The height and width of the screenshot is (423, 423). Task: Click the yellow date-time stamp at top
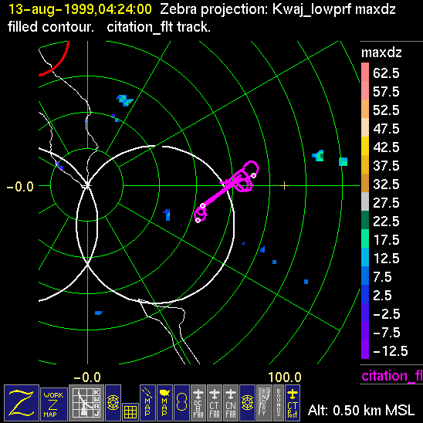[80, 9]
